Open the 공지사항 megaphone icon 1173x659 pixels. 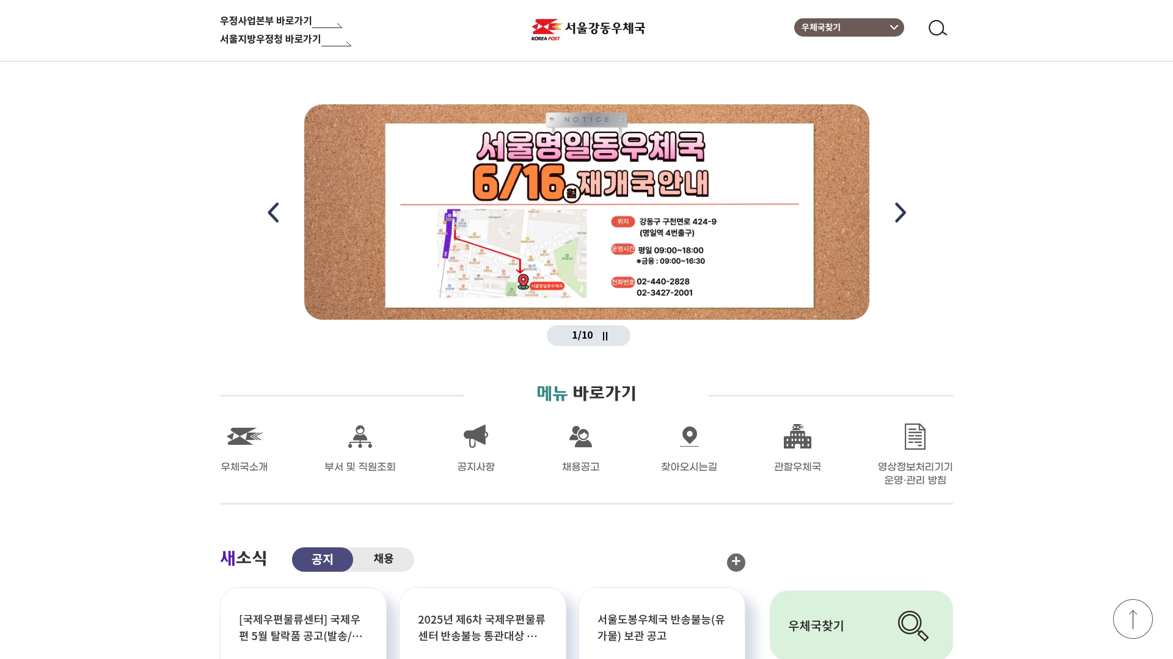[476, 436]
